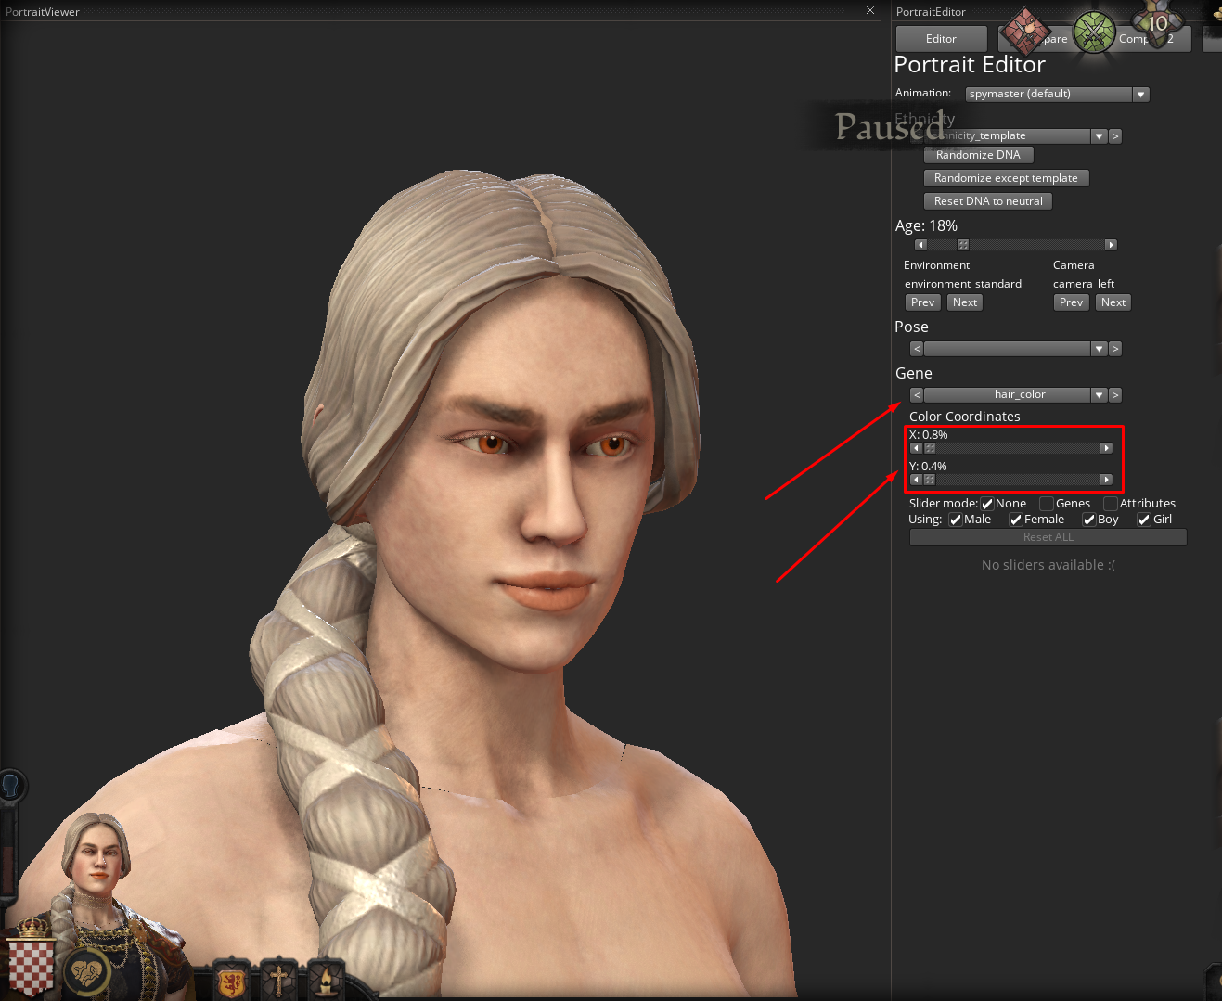Image resolution: width=1222 pixels, height=1001 pixels.
Task: Decrease X color coordinate with left arrow
Action: click(917, 448)
